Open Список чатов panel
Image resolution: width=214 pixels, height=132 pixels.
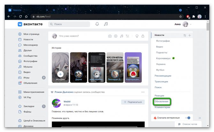tap(188, 124)
